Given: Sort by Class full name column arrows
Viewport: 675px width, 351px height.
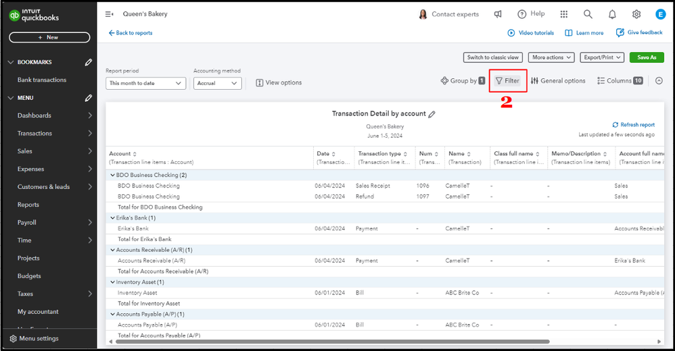Looking at the screenshot, I should [x=537, y=154].
